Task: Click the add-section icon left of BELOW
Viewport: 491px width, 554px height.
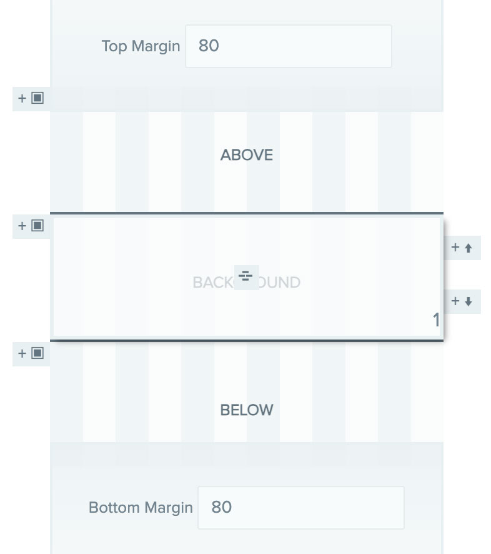Action: point(37,353)
